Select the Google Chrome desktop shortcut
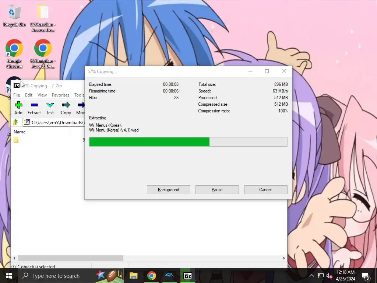 14,54
